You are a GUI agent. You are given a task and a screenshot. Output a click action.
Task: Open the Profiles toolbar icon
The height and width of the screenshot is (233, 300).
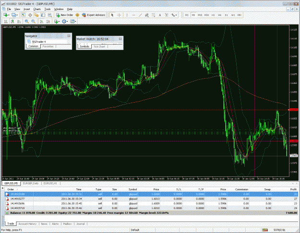[x=14, y=15]
